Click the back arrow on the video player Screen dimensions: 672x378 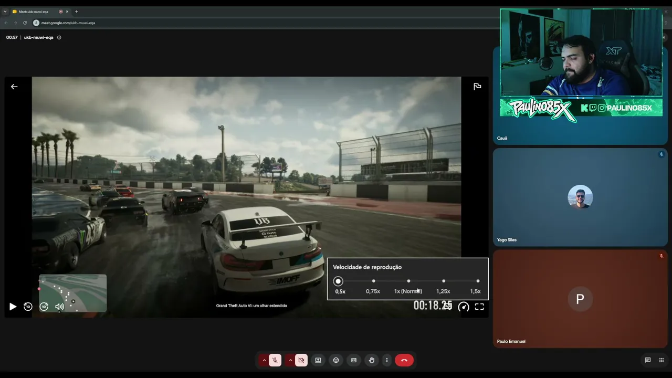pyautogui.click(x=14, y=87)
